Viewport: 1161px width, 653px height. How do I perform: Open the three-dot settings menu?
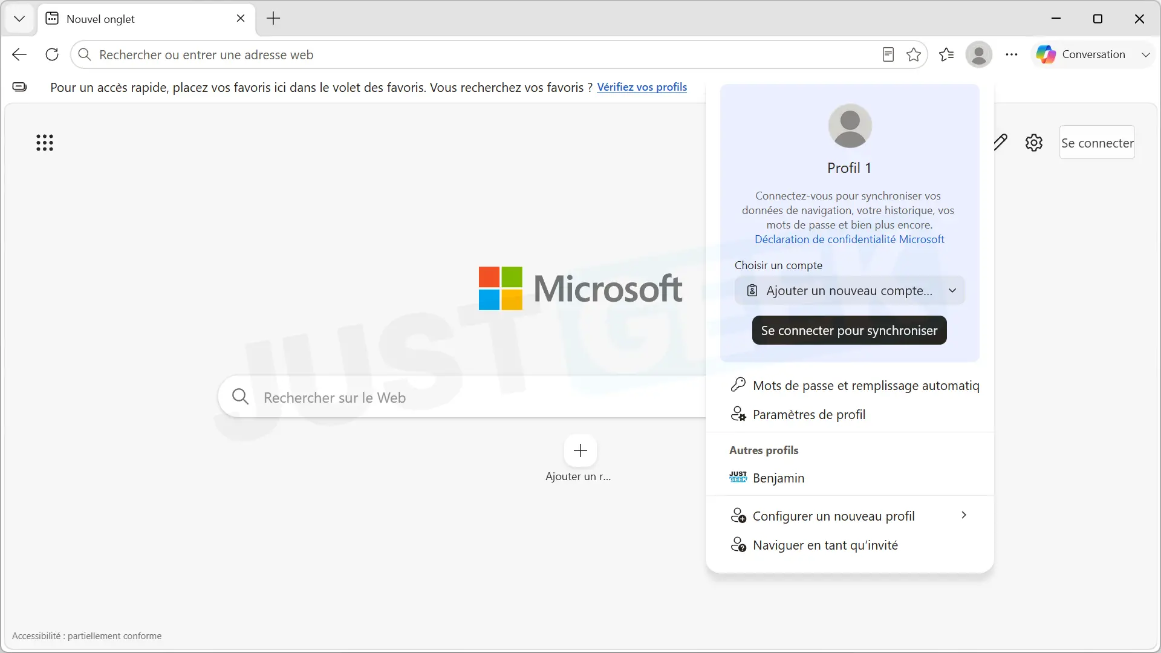1012,54
